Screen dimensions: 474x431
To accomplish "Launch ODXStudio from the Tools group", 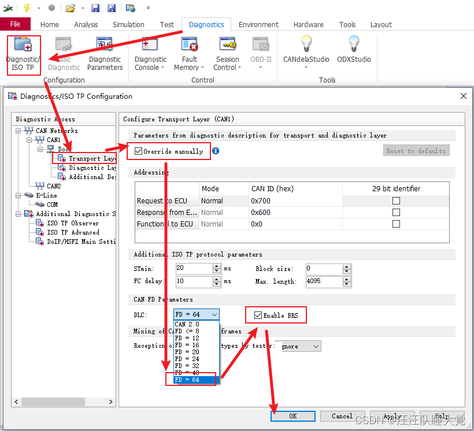I will 354,50.
